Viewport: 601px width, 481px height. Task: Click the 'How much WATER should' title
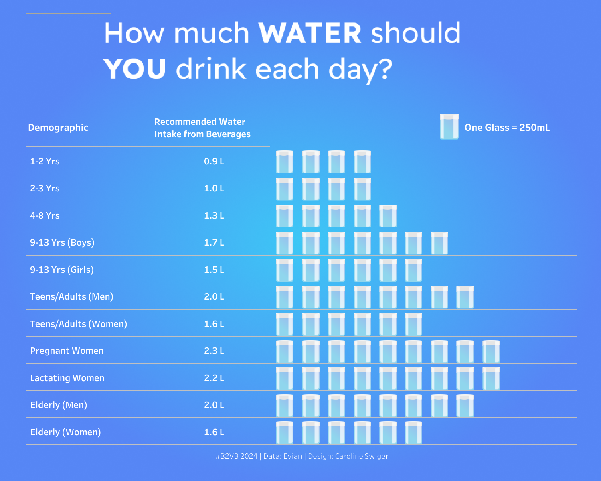(x=282, y=33)
